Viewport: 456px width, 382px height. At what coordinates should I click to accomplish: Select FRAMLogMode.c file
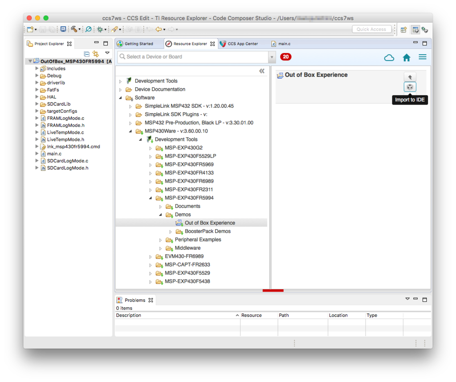pyautogui.click(x=65, y=118)
